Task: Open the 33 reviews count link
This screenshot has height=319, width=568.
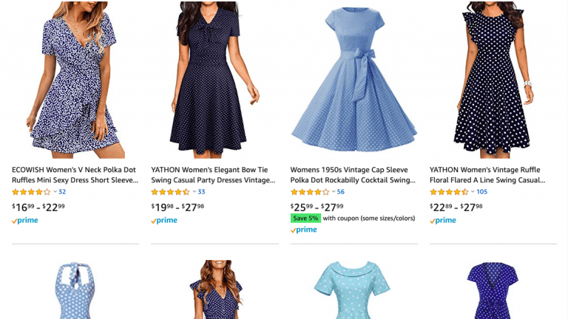Action: pos(201,192)
